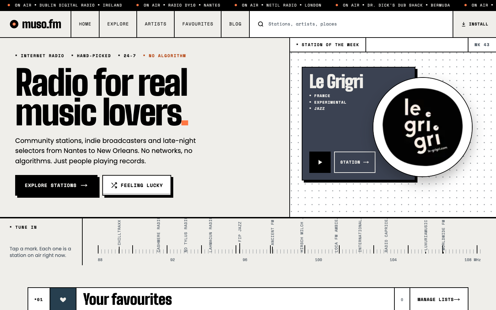Click the heart icon beside Your favourites
The image size is (496, 310).
[63, 300]
